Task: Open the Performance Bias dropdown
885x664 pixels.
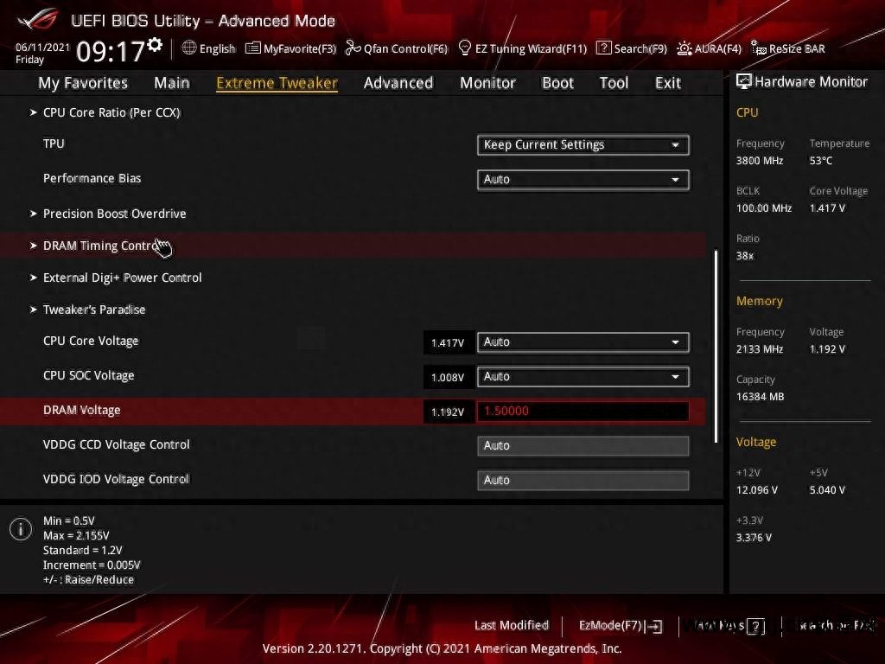Action: (583, 180)
